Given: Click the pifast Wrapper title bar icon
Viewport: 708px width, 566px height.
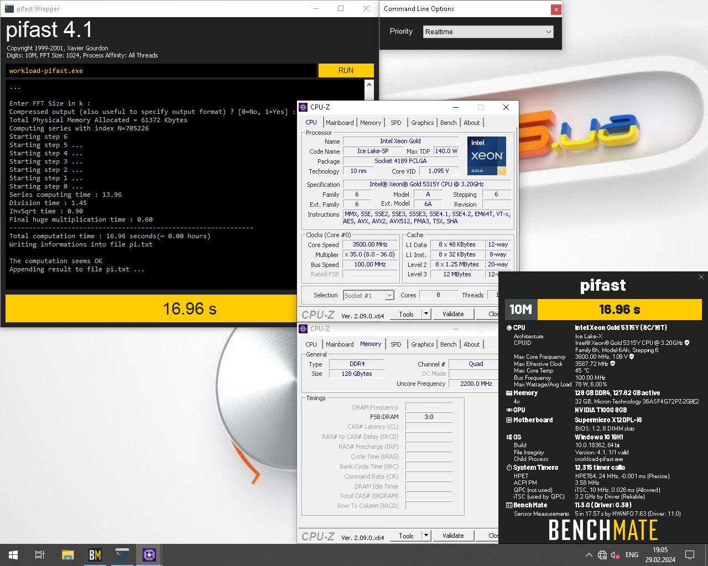Looking at the screenshot, I should click(x=9, y=8).
